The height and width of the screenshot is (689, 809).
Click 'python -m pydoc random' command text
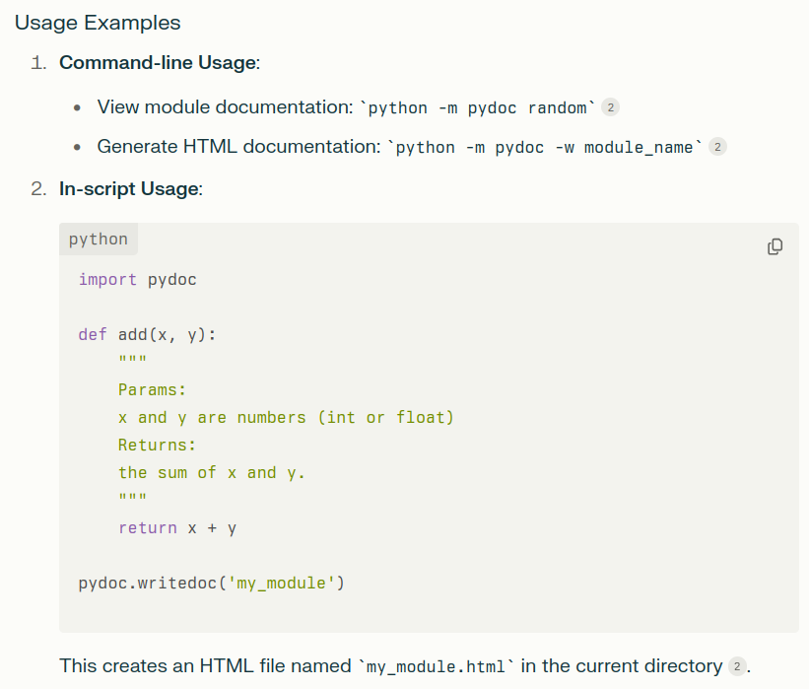477,107
